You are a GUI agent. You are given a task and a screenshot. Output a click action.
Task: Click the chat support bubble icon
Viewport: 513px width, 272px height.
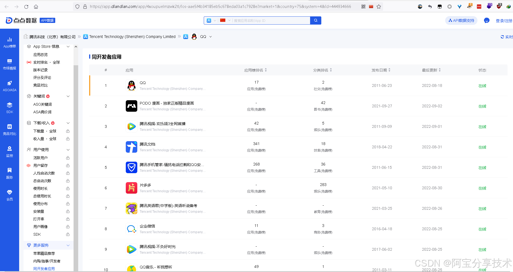point(487,20)
